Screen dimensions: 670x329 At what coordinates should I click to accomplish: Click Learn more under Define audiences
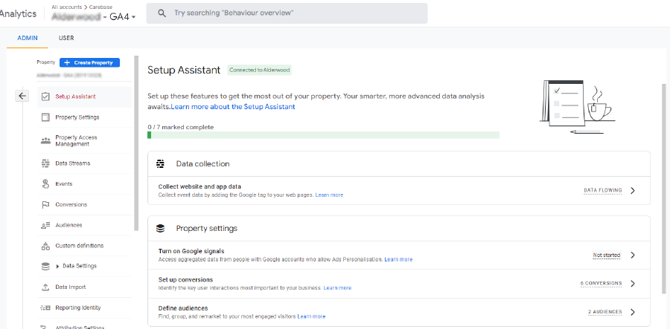click(x=311, y=316)
